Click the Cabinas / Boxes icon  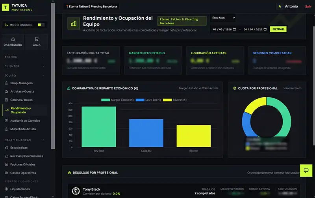pyautogui.click(x=6, y=100)
